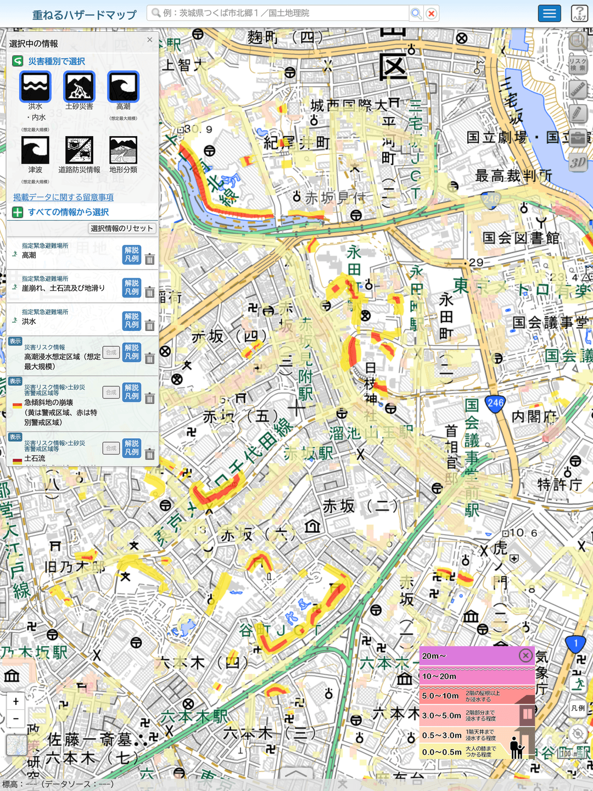Select the 洪水・内水 flood hazard icon

pyautogui.click(x=35, y=87)
